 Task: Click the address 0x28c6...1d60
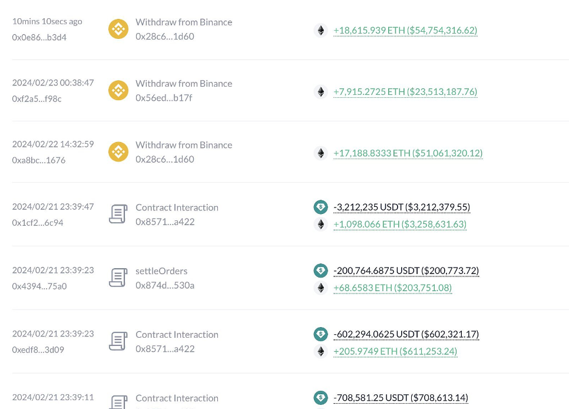coord(164,36)
